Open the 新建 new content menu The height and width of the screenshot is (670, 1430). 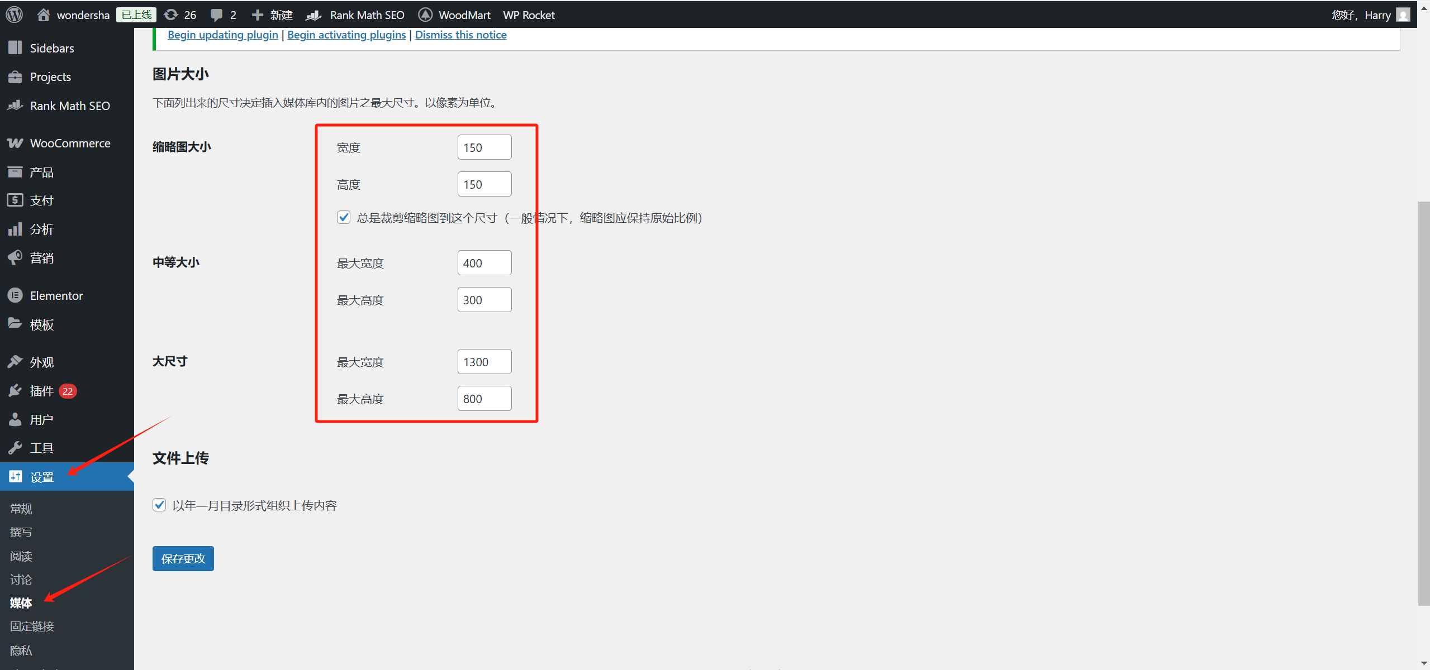click(x=273, y=15)
